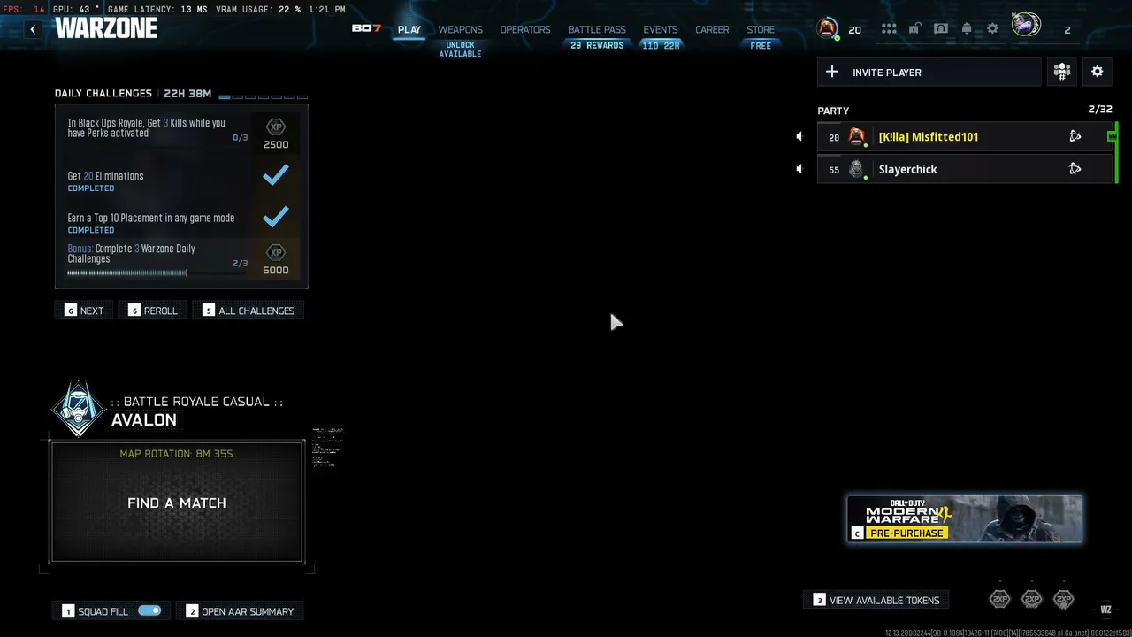Image resolution: width=1132 pixels, height=637 pixels.
Task: Mute Misfitted101's voice with the speaker icon
Action: 799,136
